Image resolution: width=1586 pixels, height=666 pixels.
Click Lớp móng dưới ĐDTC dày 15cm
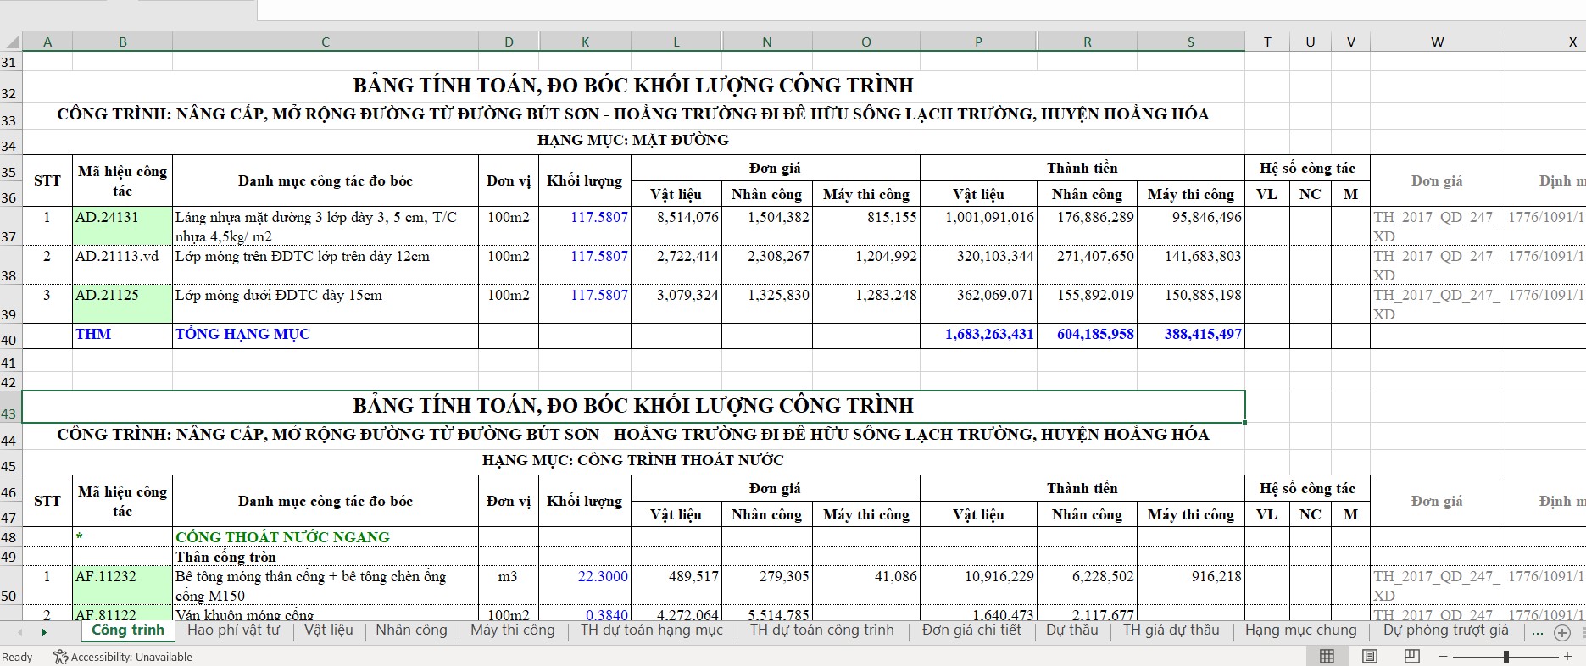pyautogui.click(x=326, y=304)
